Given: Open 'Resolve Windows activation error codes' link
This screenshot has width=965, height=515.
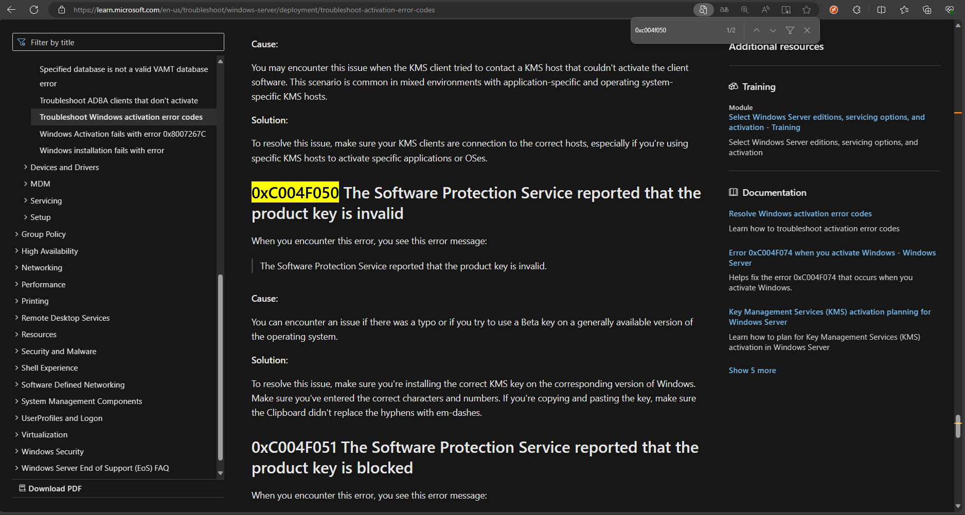Looking at the screenshot, I should tap(800, 213).
